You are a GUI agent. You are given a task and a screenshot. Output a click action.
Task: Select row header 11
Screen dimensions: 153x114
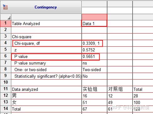tap(6, 89)
